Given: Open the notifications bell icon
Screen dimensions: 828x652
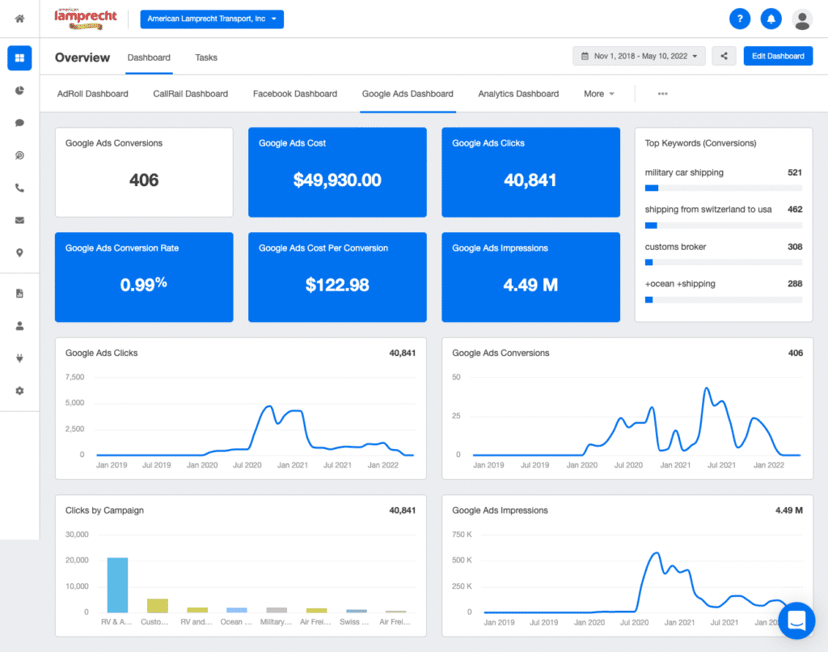Looking at the screenshot, I should pos(771,19).
